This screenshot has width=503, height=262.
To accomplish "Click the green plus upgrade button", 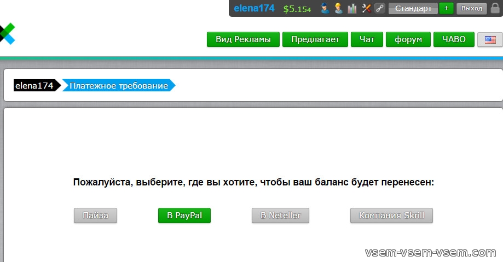I will 446,8.
